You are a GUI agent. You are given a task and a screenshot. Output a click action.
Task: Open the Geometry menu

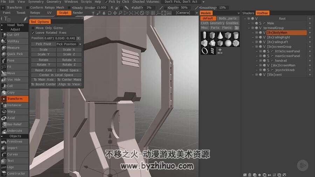click(54, 2)
